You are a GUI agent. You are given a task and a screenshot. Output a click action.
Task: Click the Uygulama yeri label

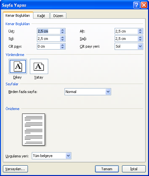[17, 156]
